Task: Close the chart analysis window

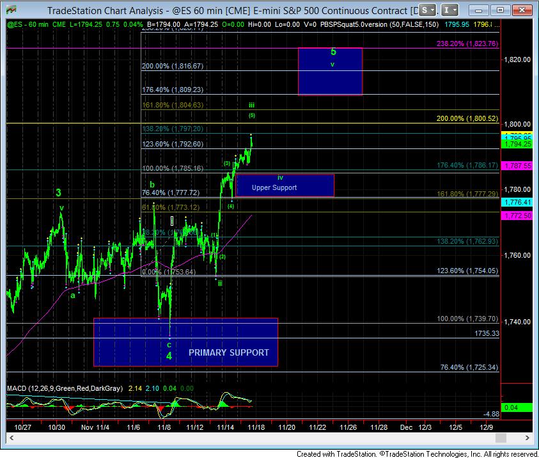Action: 522,10
